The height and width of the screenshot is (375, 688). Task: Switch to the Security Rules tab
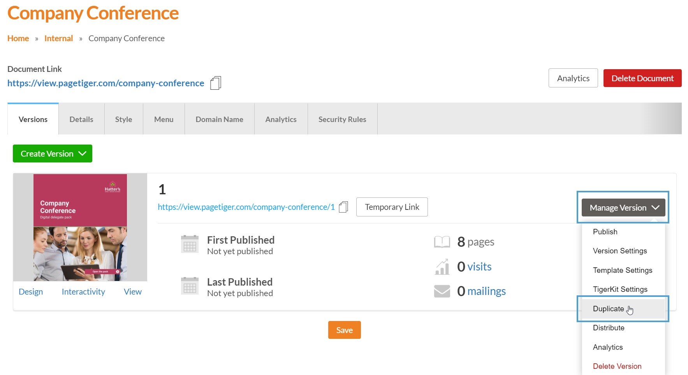click(x=342, y=119)
